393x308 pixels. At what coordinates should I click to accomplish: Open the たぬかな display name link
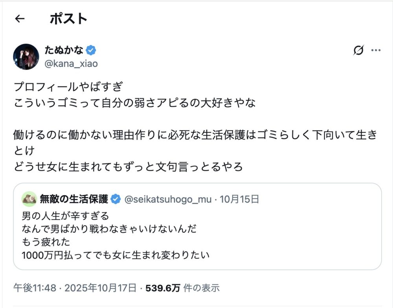64,50
